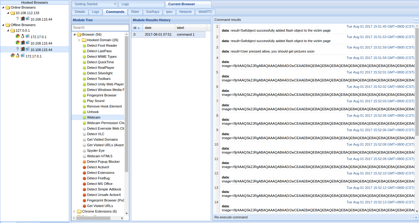Collapse the Offline Browsers tree node
The width and height of the screenshot is (419, 223).
(x=3, y=25)
